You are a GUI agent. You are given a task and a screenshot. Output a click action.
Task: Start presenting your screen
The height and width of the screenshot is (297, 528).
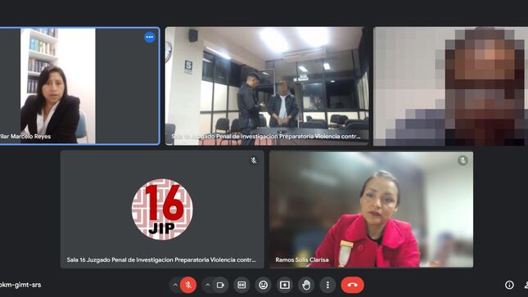coord(285,285)
